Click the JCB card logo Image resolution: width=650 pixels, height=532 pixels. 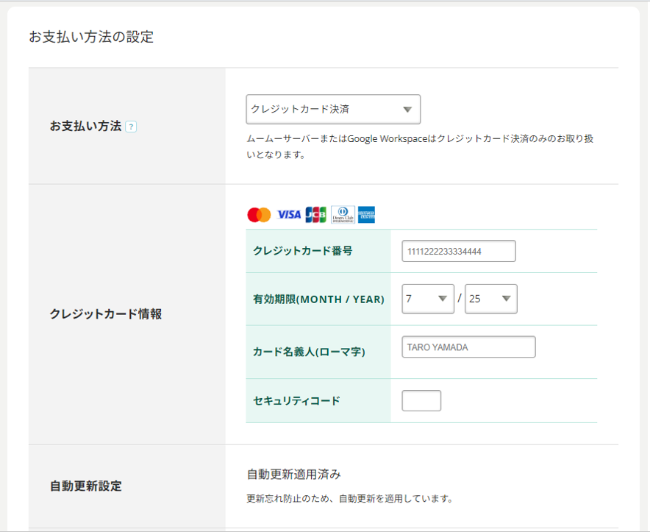(316, 215)
